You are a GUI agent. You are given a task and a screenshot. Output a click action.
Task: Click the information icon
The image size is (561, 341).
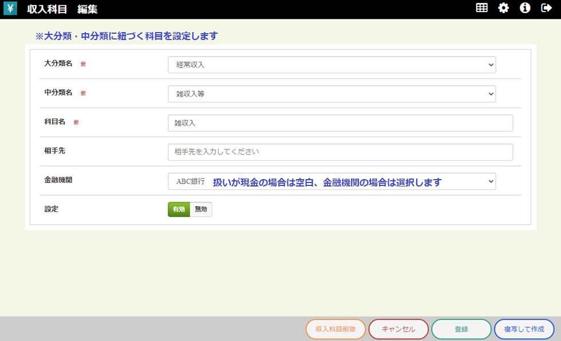(x=525, y=8)
